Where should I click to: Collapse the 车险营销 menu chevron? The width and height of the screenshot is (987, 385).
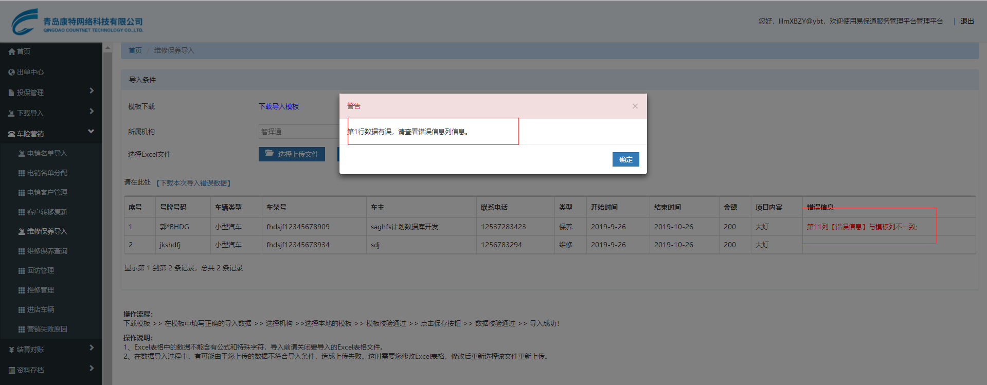tap(91, 132)
